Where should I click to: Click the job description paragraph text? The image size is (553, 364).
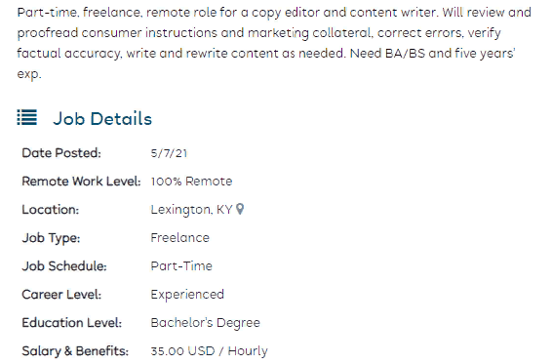[x=274, y=43]
